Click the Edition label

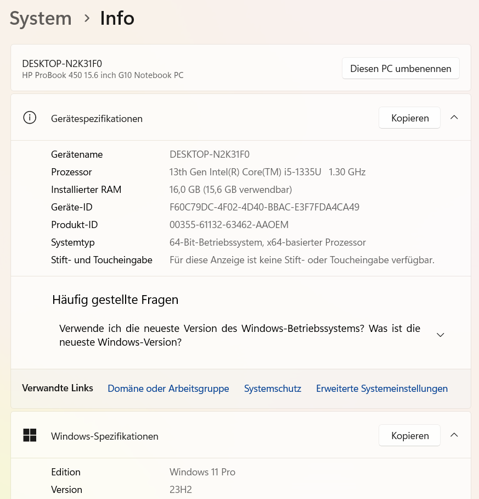(x=66, y=472)
